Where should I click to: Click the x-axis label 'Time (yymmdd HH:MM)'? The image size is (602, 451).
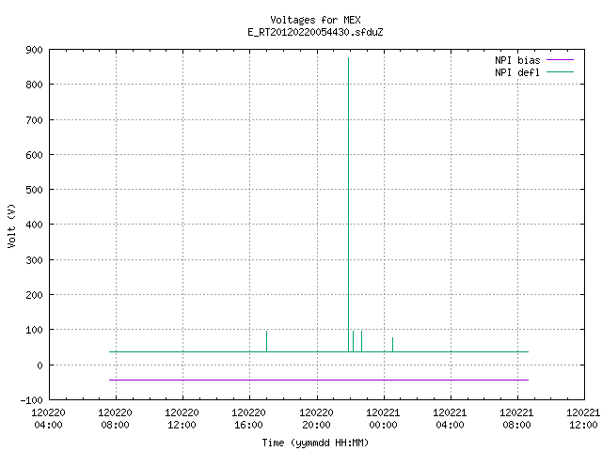coord(315,443)
